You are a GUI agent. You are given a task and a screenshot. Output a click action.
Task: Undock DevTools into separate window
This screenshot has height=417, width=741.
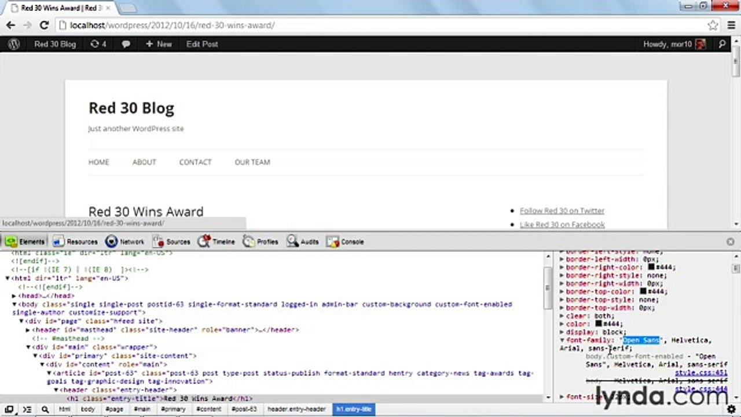(9, 409)
